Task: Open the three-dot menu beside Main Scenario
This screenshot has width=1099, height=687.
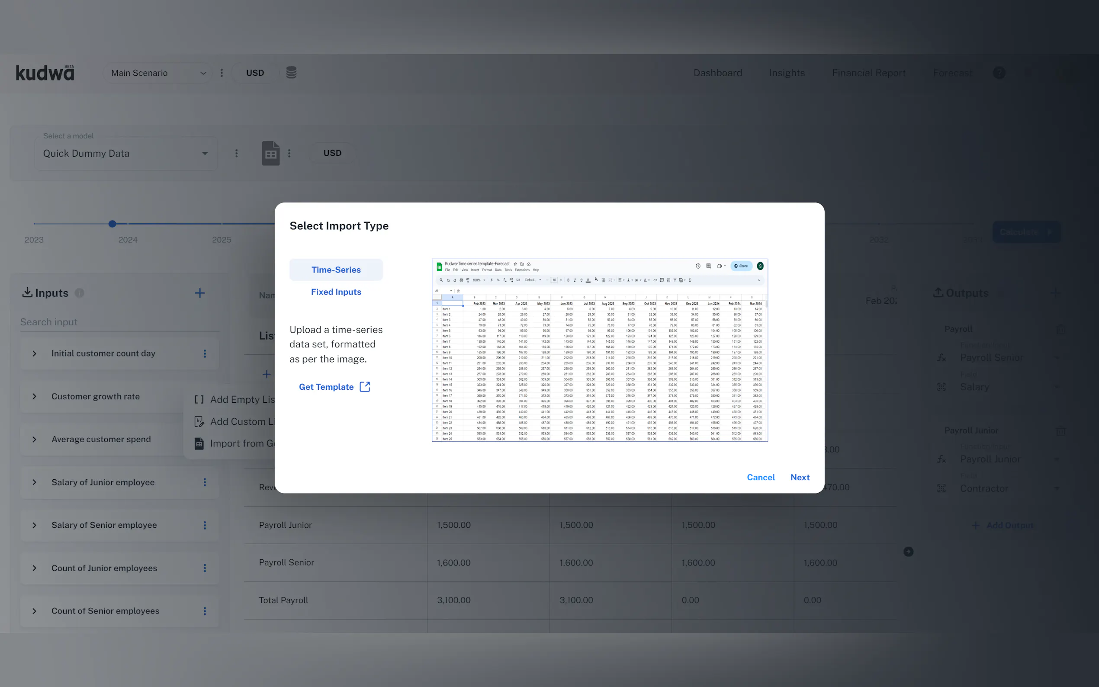Action: point(222,73)
